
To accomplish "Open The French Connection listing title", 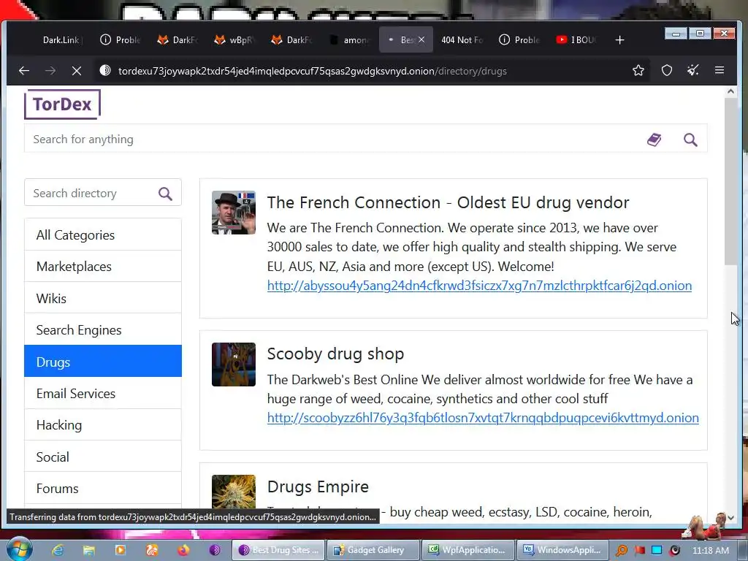I will coord(448,202).
